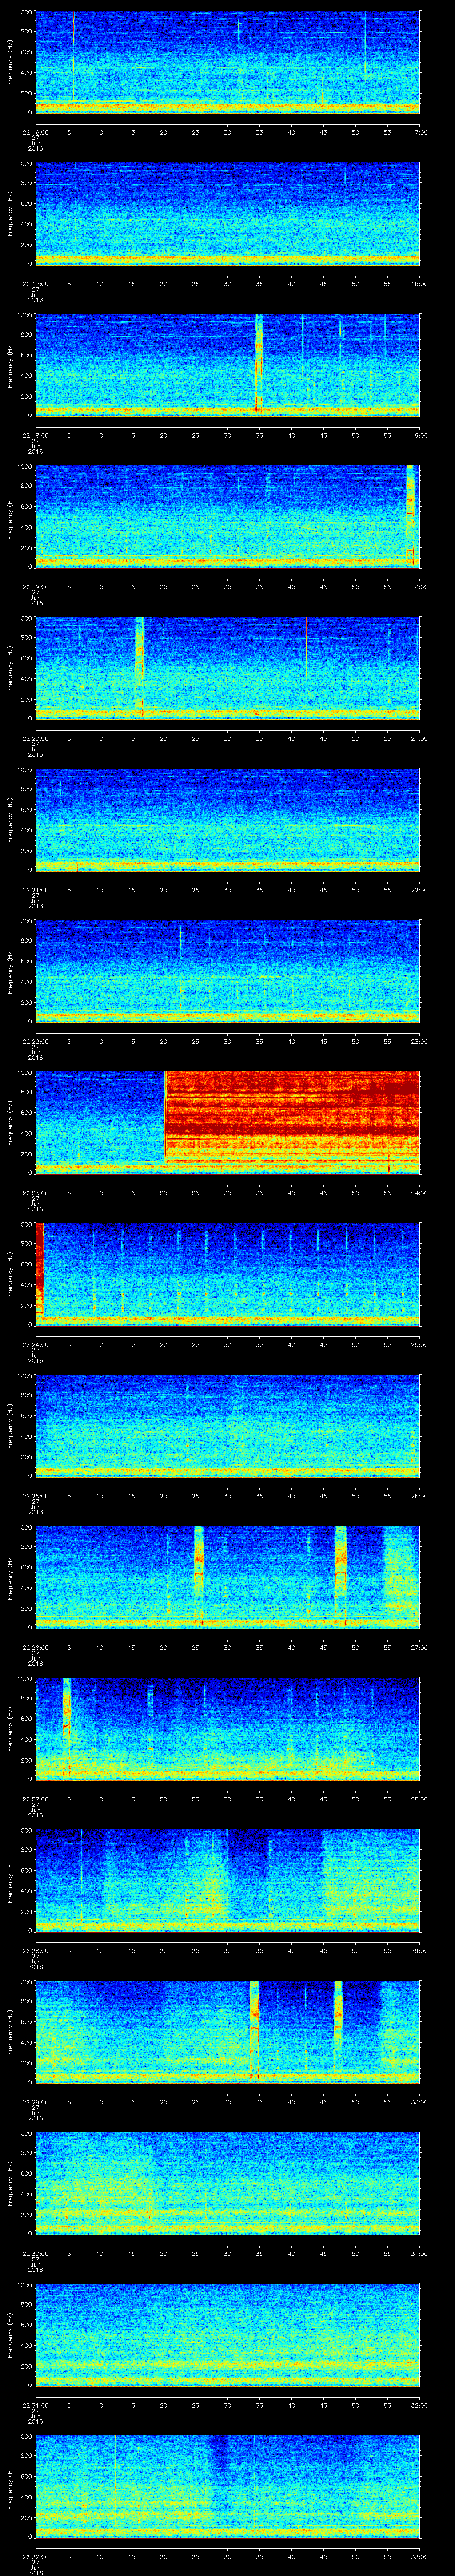Click the '22:16:00' start time label
This screenshot has width=455, height=2576.
[35, 132]
